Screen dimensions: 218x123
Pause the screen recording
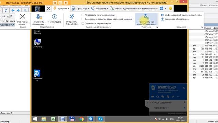click(x=60, y=3)
